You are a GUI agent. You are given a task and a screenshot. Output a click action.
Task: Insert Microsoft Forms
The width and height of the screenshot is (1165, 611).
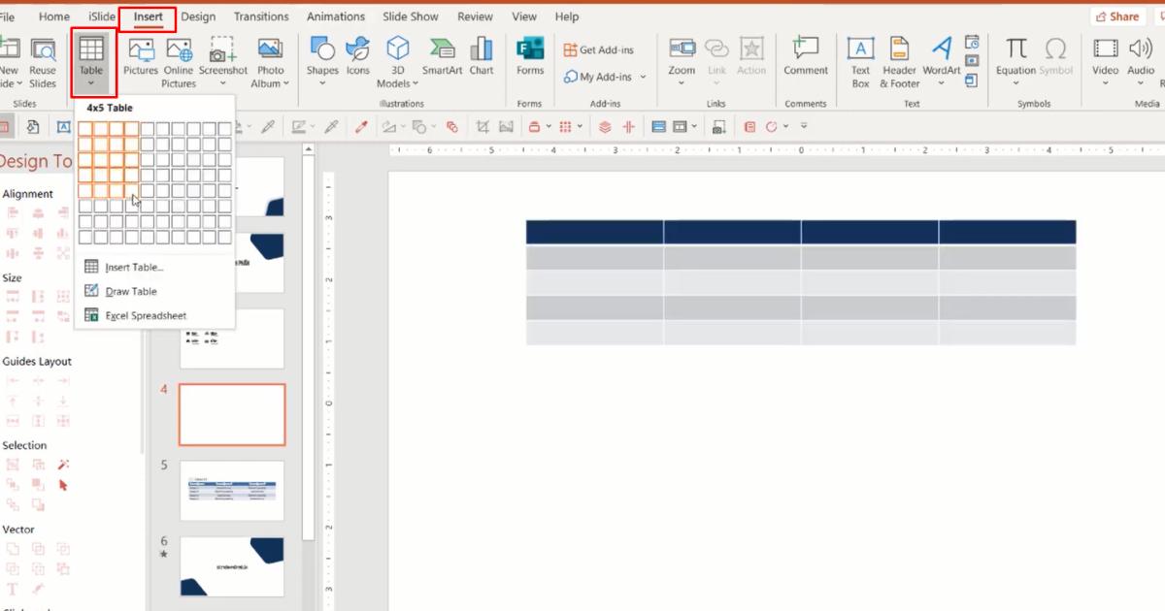530,57
